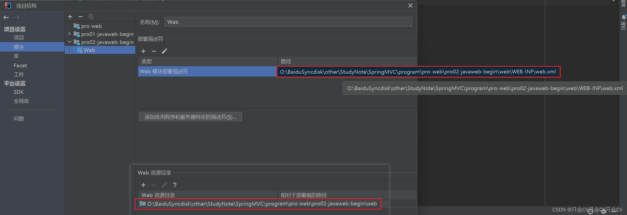Image resolution: width=627 pixels, height=215 pixels.
Task: Select the pro01-javaweb-begin module
Action: tap(107, 34)
